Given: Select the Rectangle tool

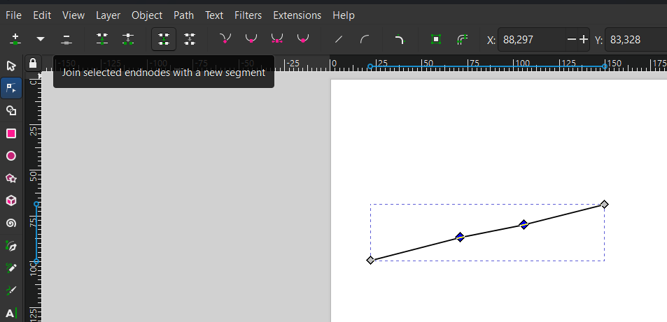Looking at the screenshot, I should pyautogui.click(x=11, y=133).
